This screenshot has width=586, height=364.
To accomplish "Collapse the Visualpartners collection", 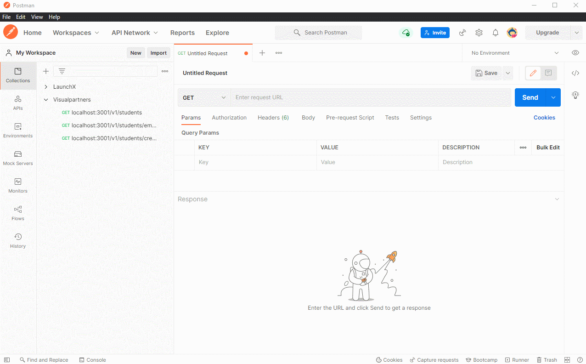I will pyautogui.click(x=46, y=100).
